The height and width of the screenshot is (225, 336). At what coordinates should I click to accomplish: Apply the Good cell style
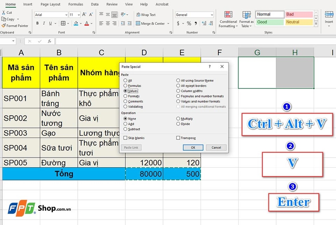point(270,22)
